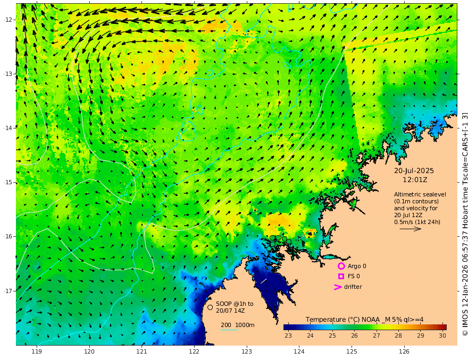
Task: Click the cluster of green SOOP observation circles
Action: point(279,242)
